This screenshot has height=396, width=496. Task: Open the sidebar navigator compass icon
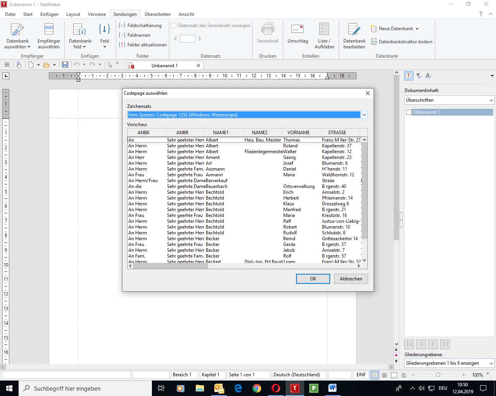(409, 76)
